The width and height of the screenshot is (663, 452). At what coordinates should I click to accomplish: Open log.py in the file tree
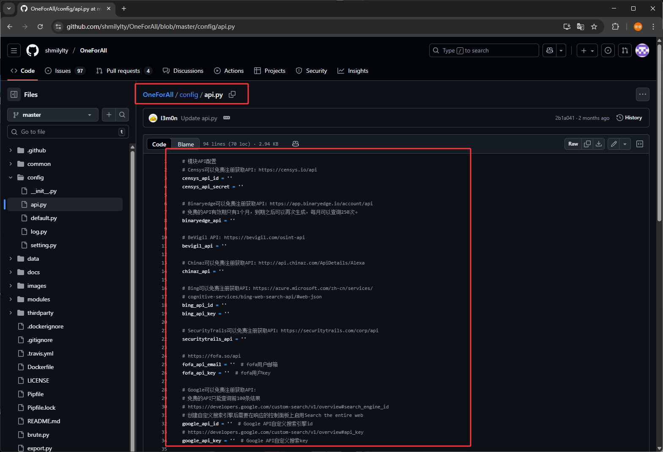(39, 232)
